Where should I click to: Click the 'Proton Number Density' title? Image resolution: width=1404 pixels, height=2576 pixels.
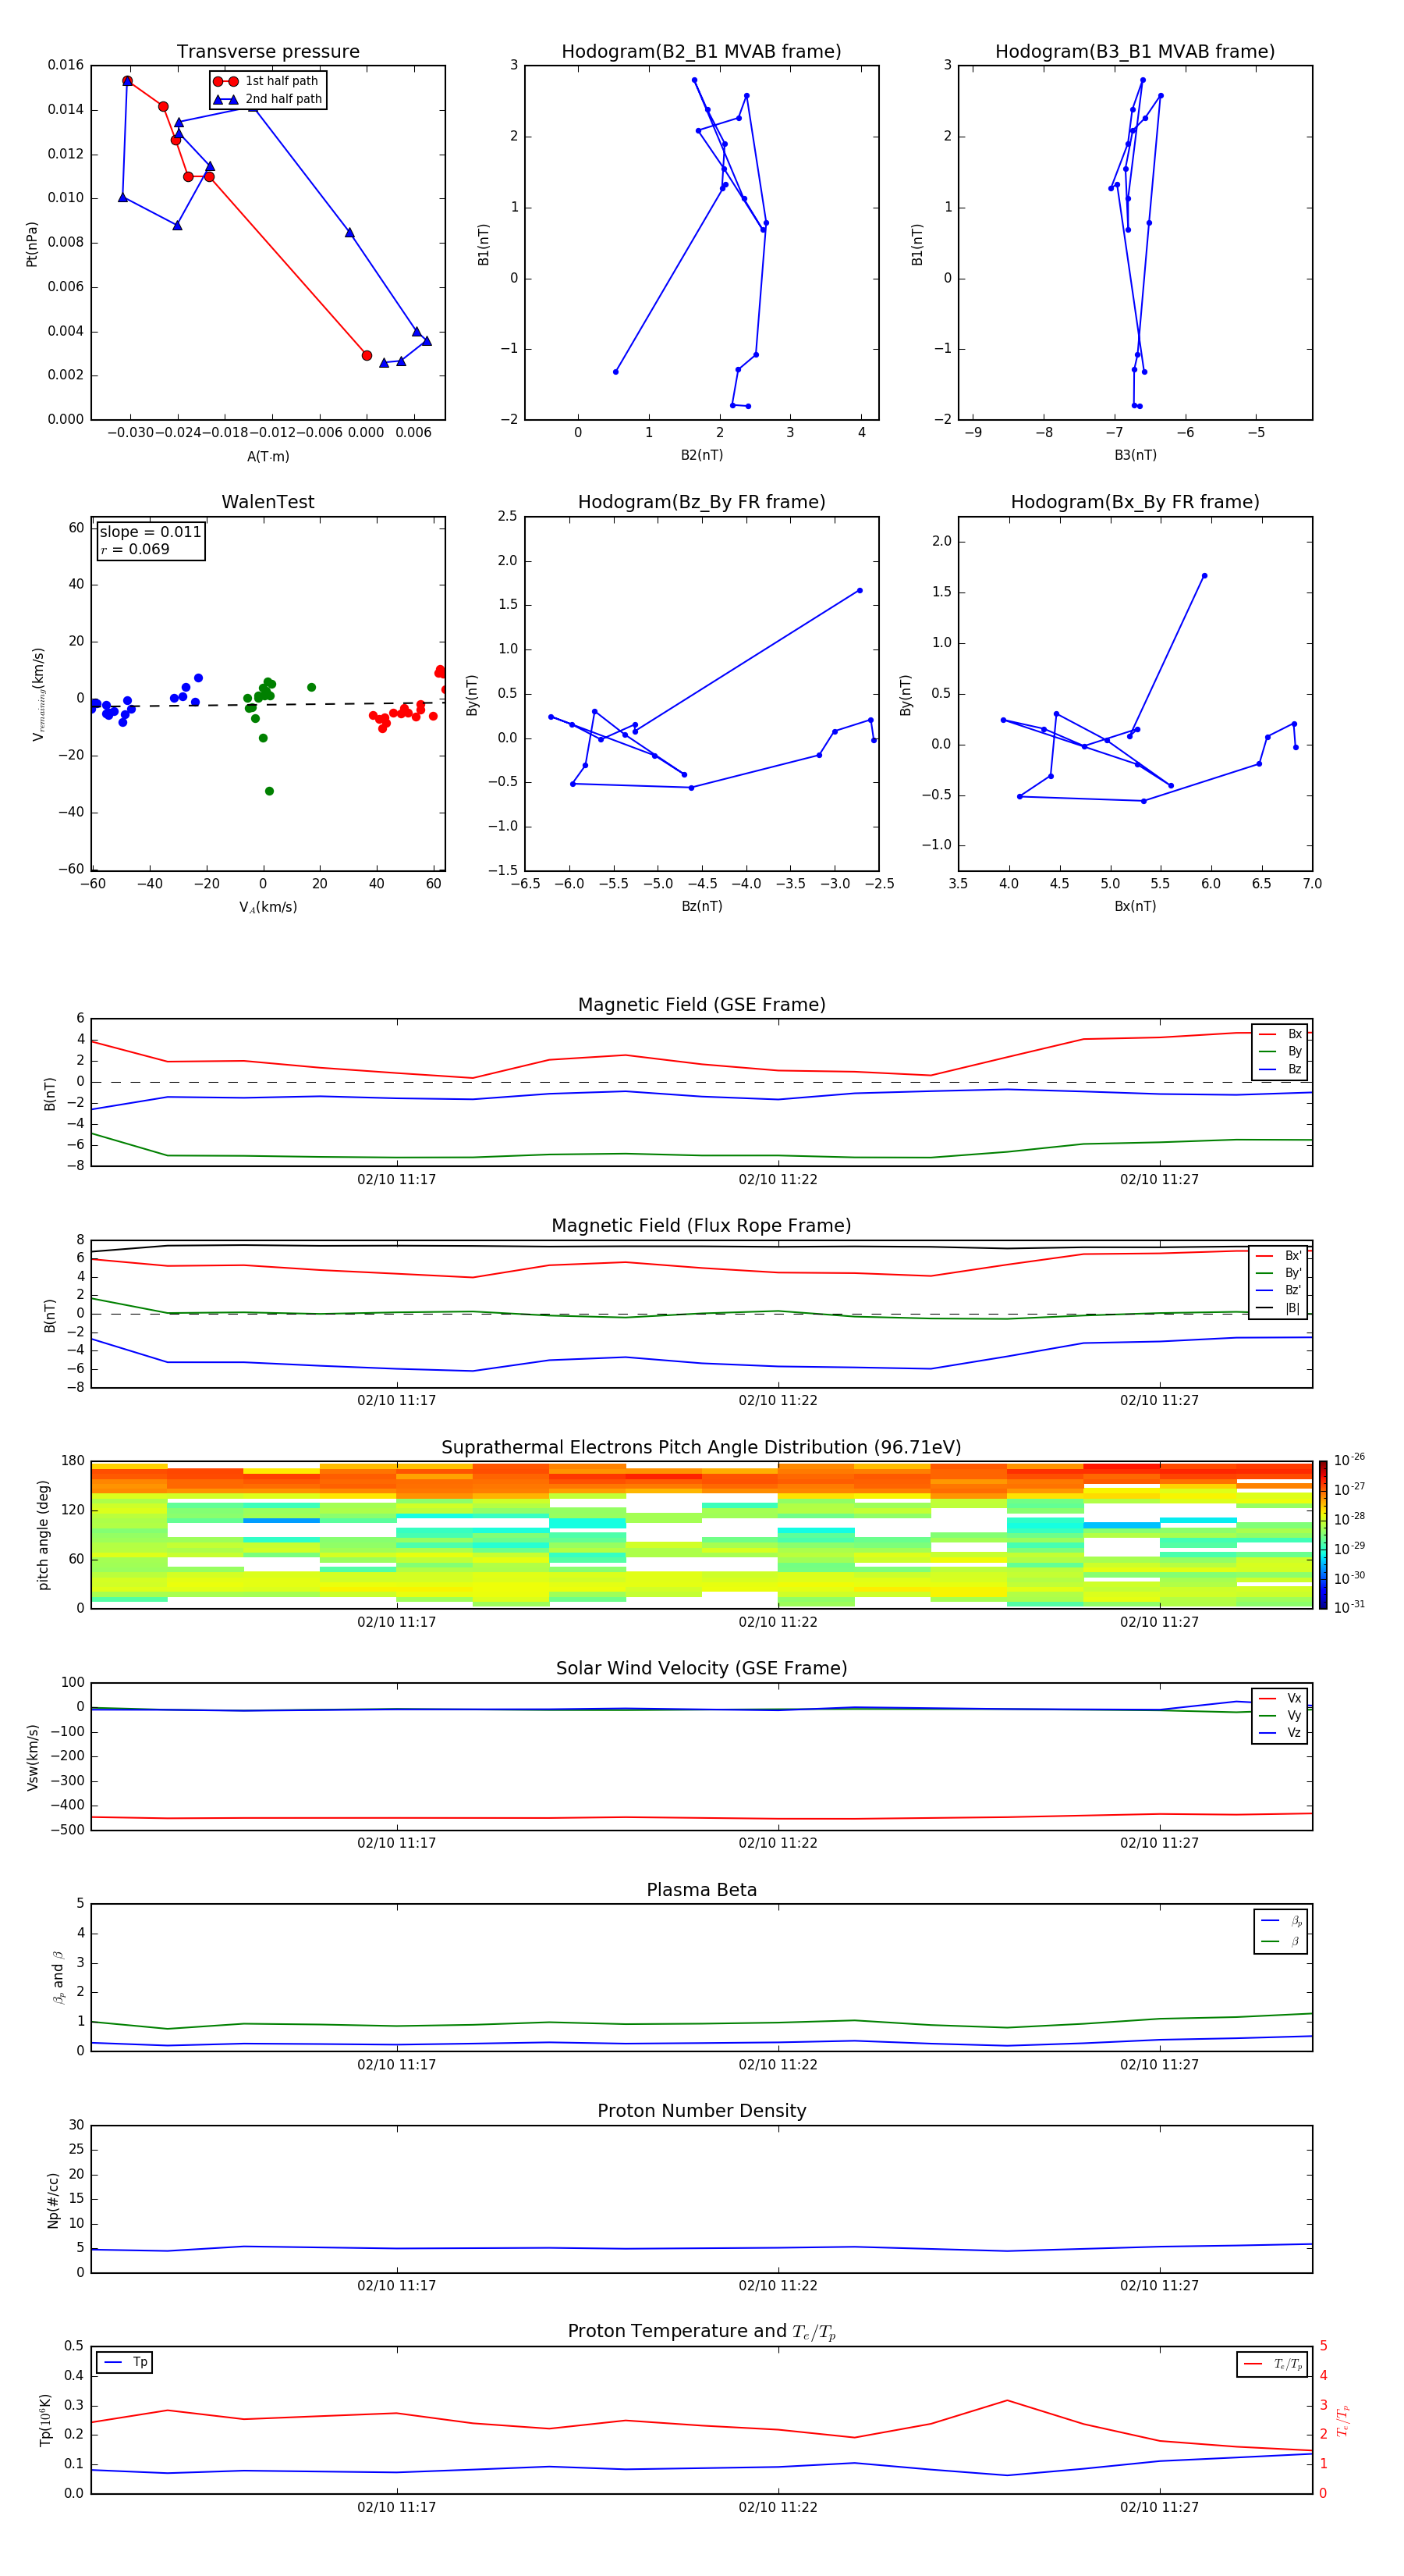(701, 2111)
